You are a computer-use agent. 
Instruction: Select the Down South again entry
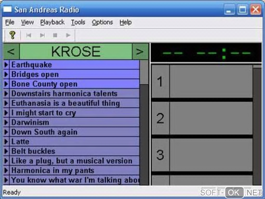click(x=74, y=132)
